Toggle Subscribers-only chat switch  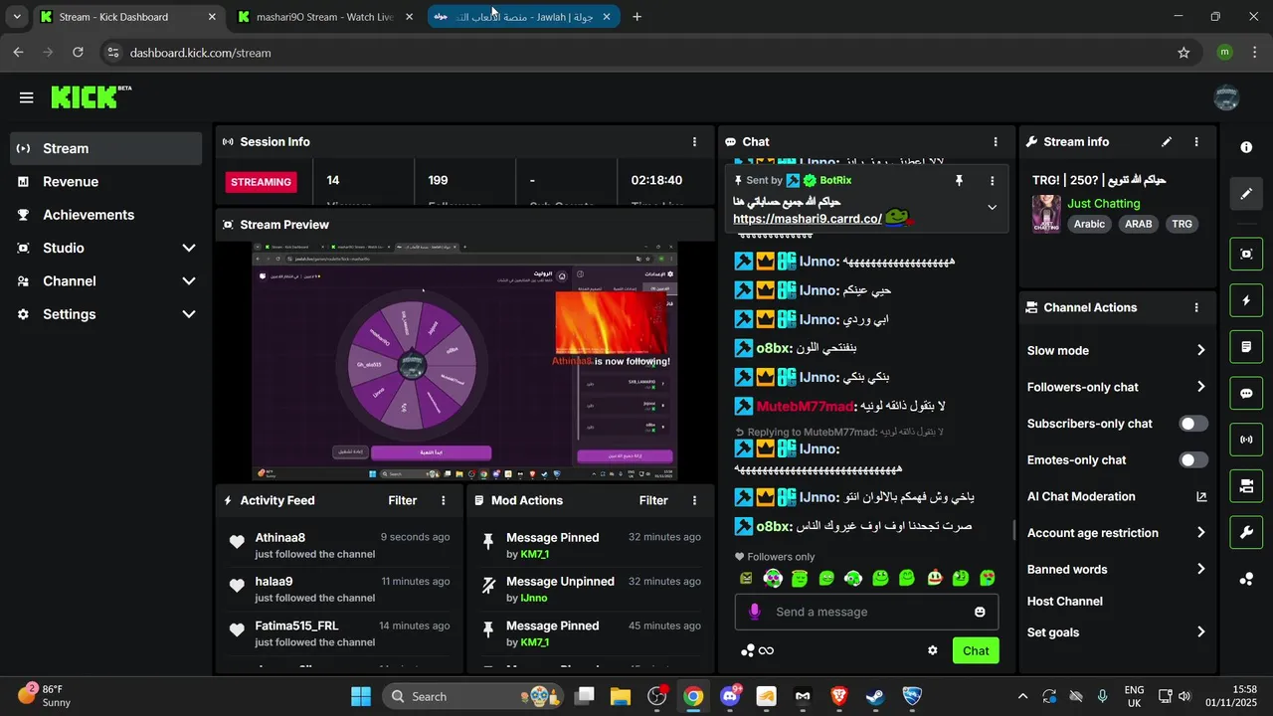coord(1193,424)
